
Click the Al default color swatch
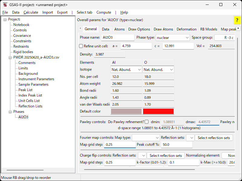point(126,111)
